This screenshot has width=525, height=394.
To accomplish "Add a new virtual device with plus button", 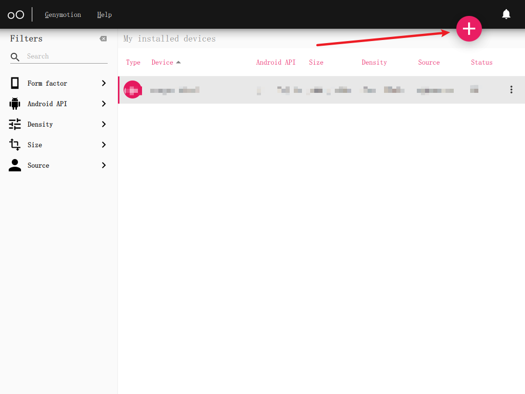I will (469, 29).
